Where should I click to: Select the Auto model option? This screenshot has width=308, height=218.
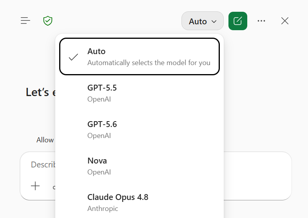[x=140, y=56]
